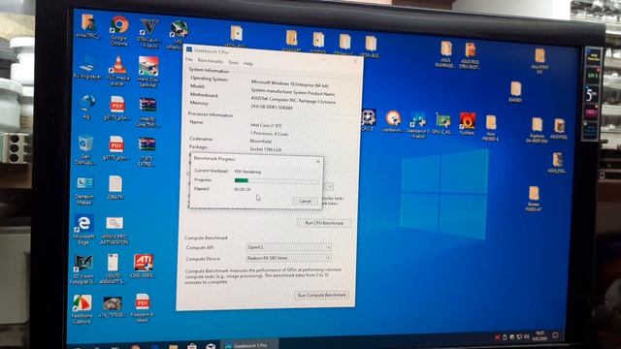Viewport: 621px width, 349px height.
Task: Select the WIN10 PRO AKTIVASYON file icon
Action: [114, 231]
